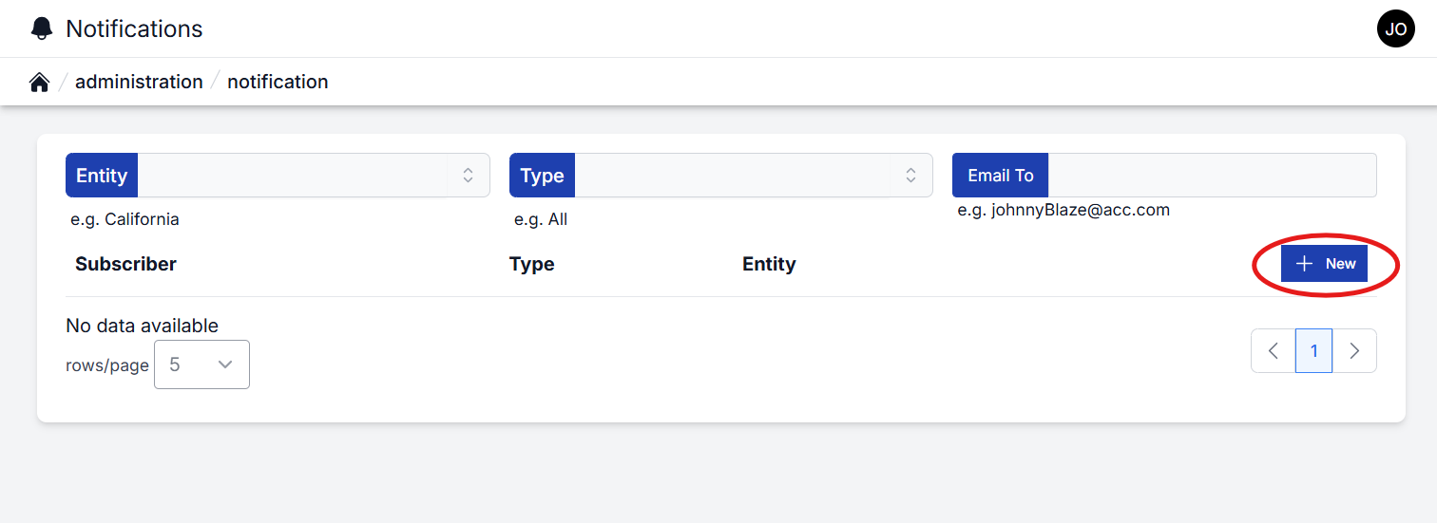The height and width of the screenshot is (523, 1437).
Task: Open the JO user avatar menu
Action: (1395, 28)
